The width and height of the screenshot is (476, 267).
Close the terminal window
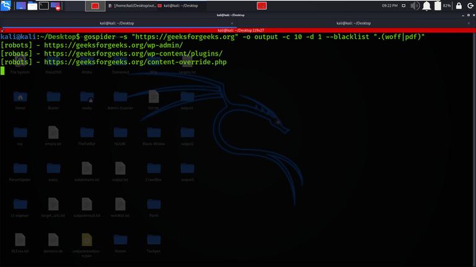coord(474,15)
